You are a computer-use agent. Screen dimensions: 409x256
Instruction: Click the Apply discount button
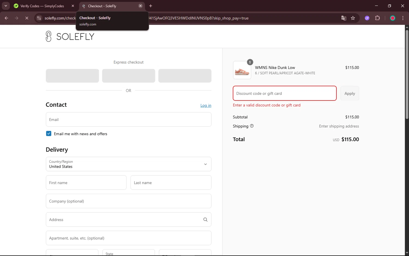(350, 93)
